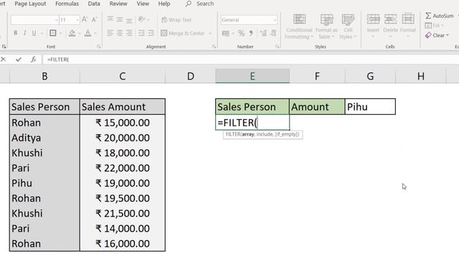Viewport: 459px width, 258px height.
Task: Decrease indent
Action: coord(141,33)
